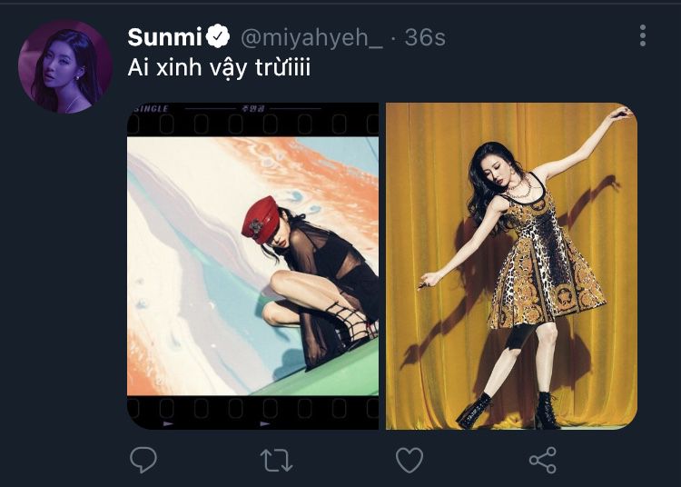Click the tweet text "Ai xinh vậy trừiii"
Screen dimensions: 681x487
[x=219, y=68]
